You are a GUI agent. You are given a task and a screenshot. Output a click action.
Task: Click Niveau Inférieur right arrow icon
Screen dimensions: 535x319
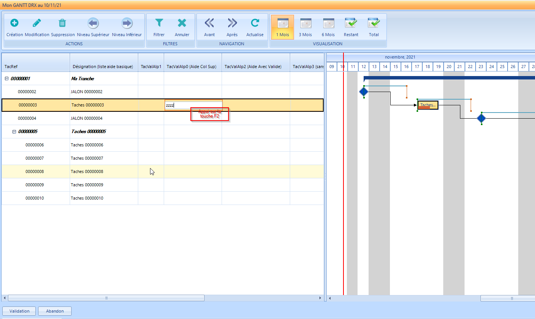coord(127,23)
